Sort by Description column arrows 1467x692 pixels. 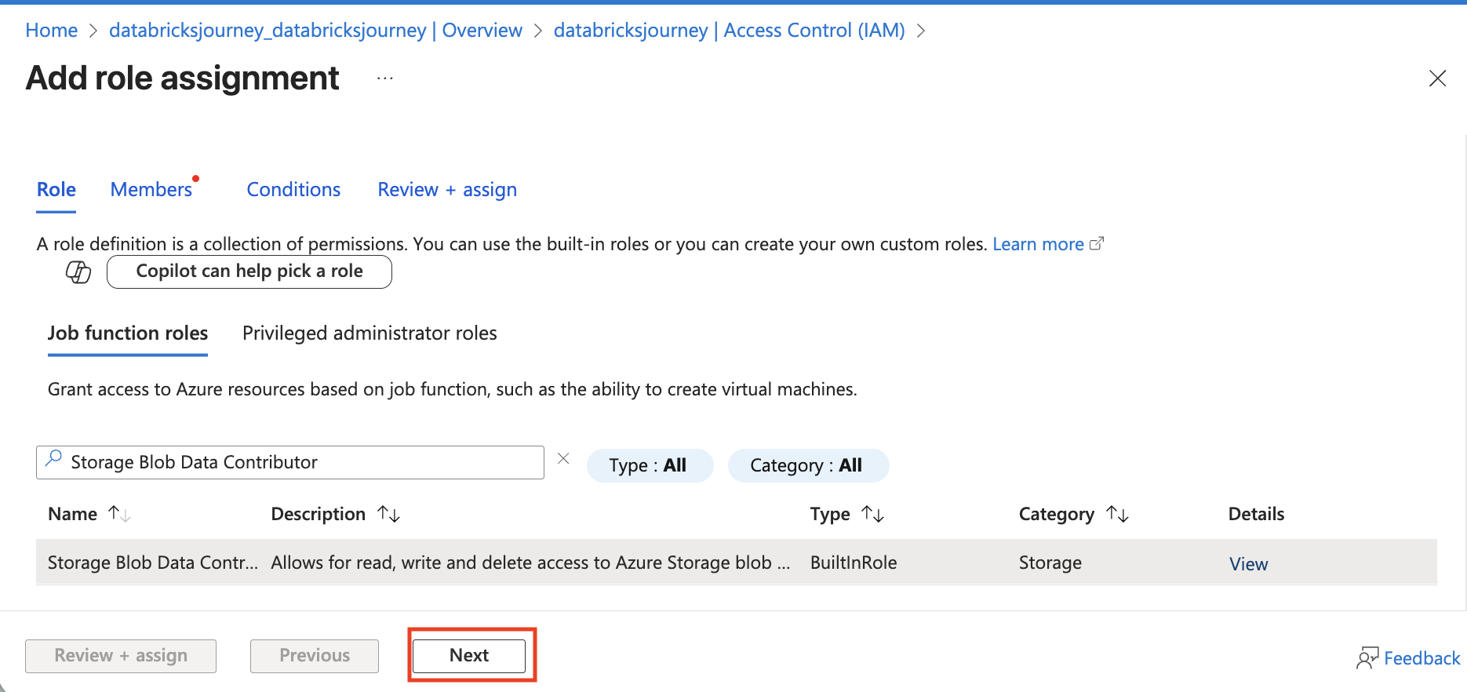coord(388,514)
